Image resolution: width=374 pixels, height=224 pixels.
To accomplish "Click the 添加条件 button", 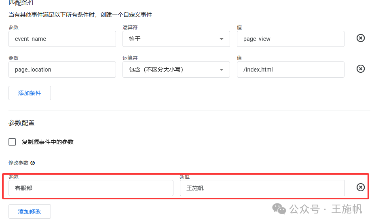I will [x=30, y=93].
